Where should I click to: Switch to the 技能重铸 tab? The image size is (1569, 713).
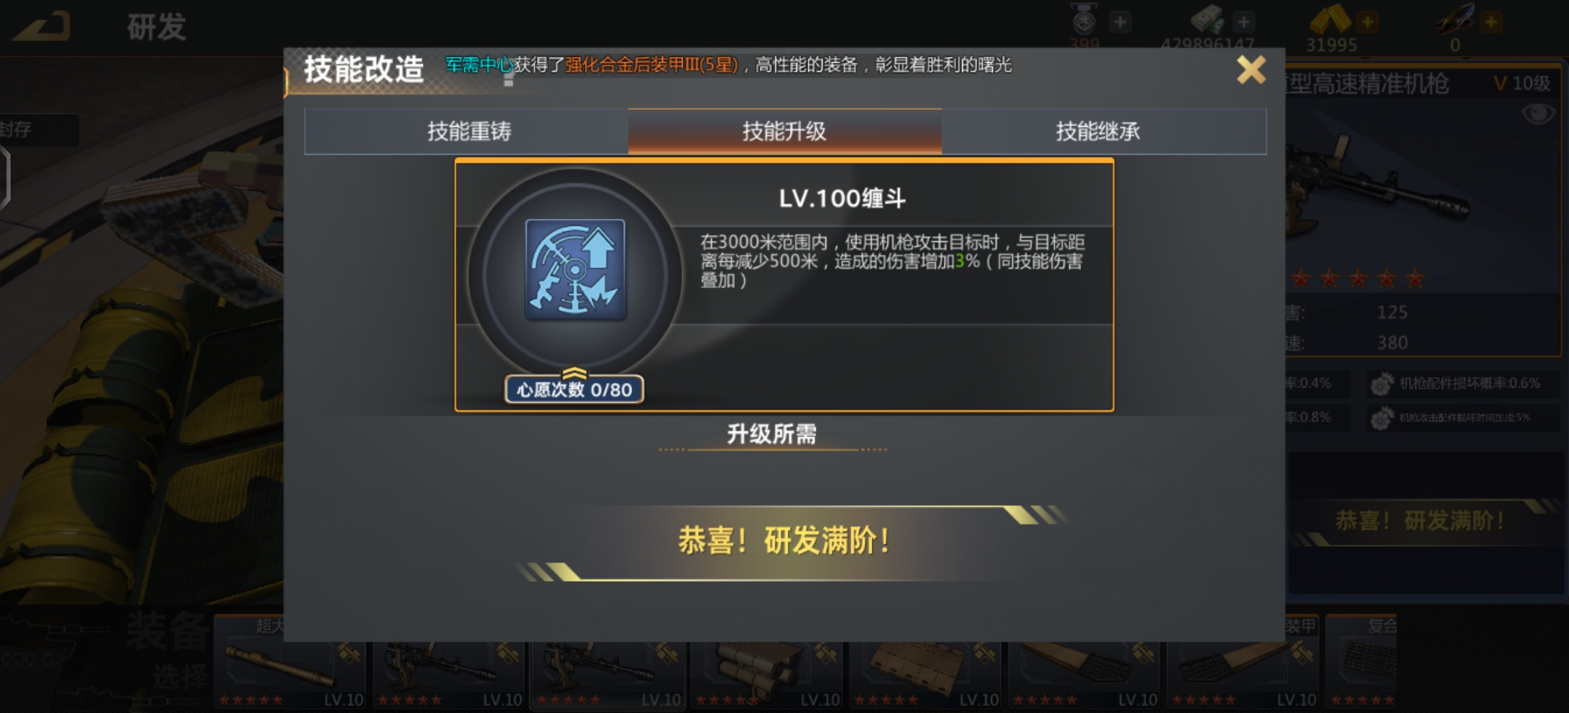(468, 131)
